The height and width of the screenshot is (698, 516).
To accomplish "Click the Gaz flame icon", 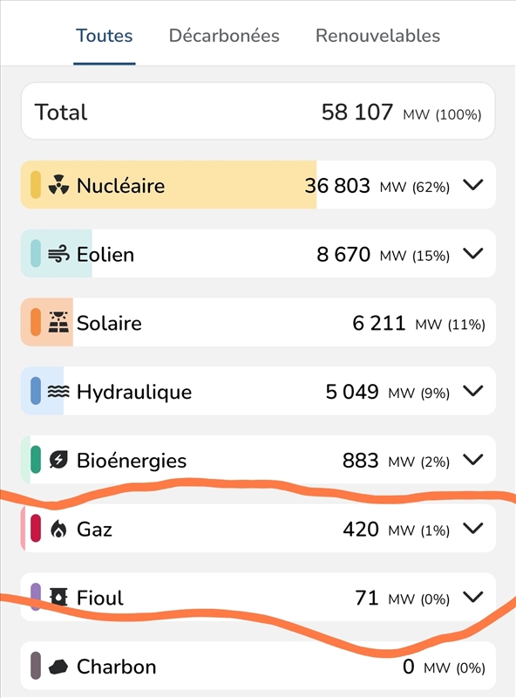I will click(58, 529).
